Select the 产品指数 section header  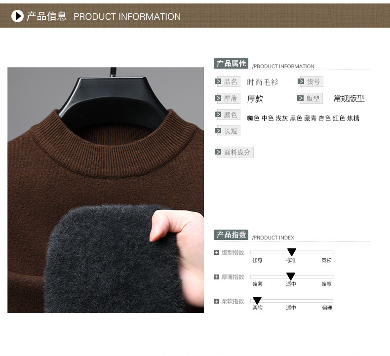tap(231, 235)
